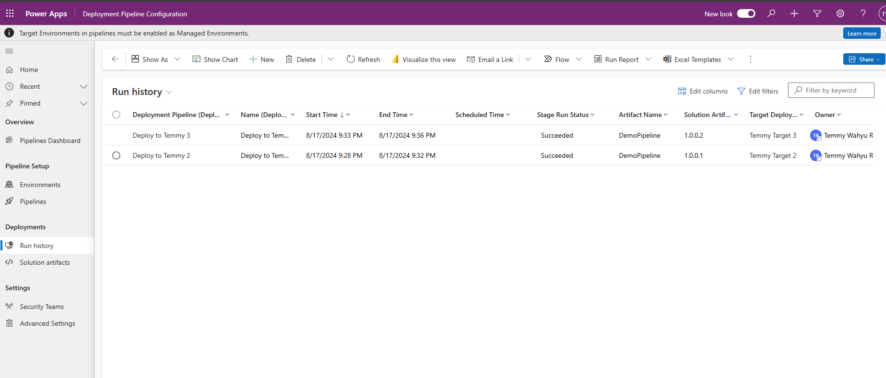Open Deploy to Temmy 2 pipeline link
Screen dimensions: 886x378
tap(161, 155)
